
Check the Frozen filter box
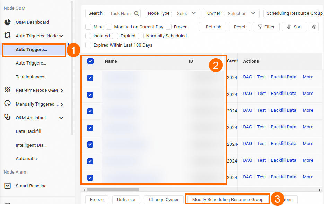pos(169,27)
